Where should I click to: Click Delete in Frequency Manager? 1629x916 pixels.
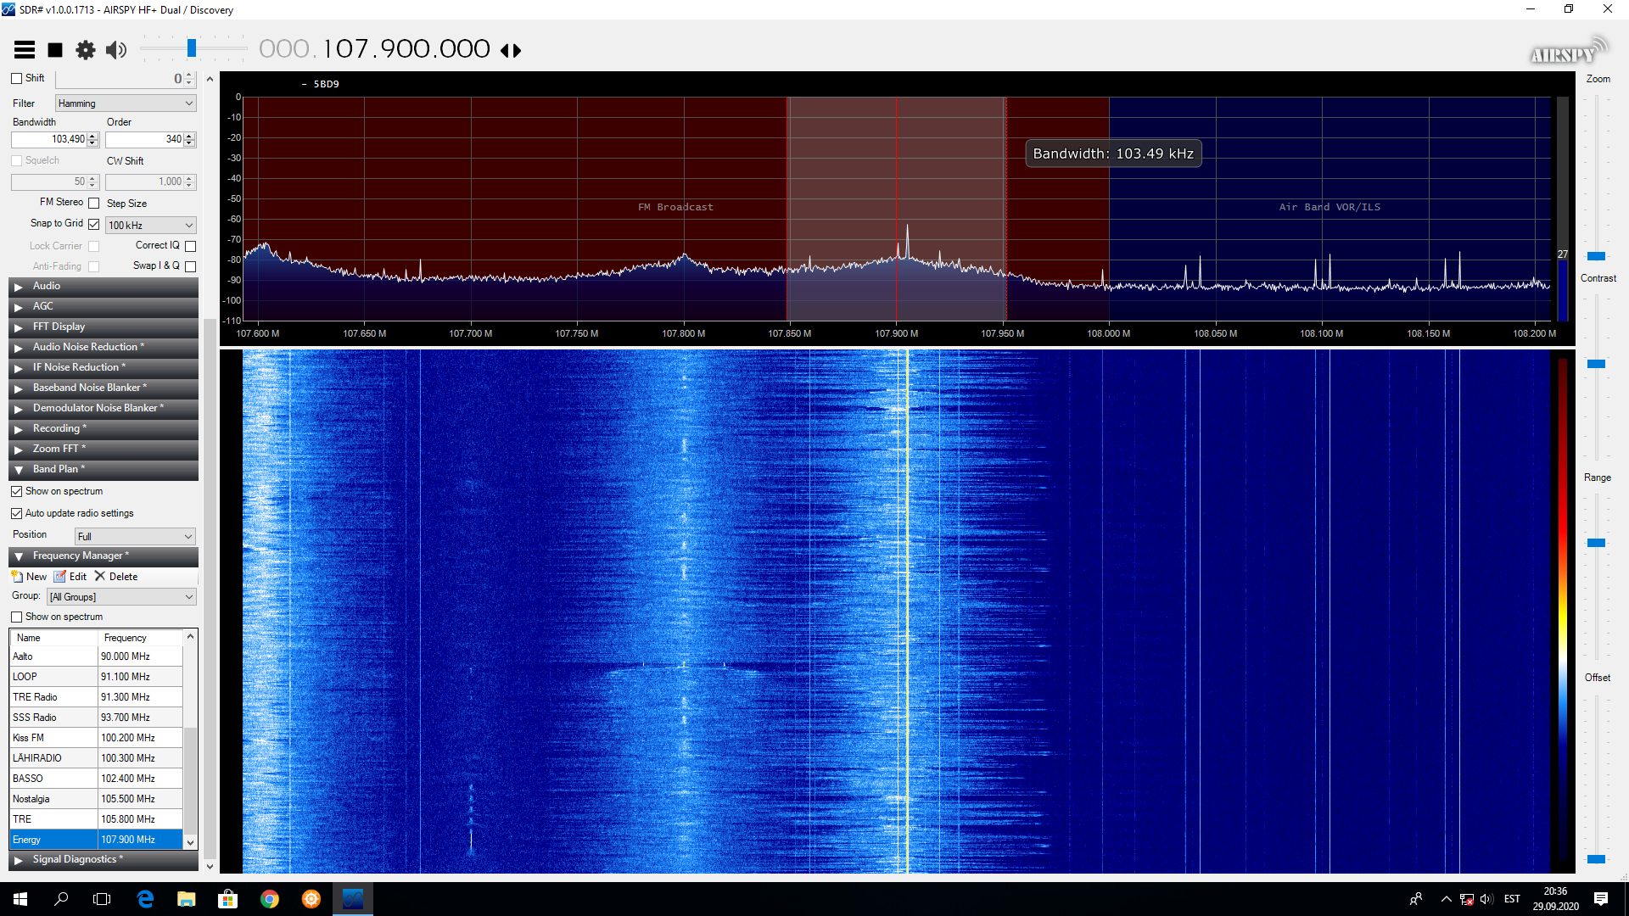(x=116, y=577)
